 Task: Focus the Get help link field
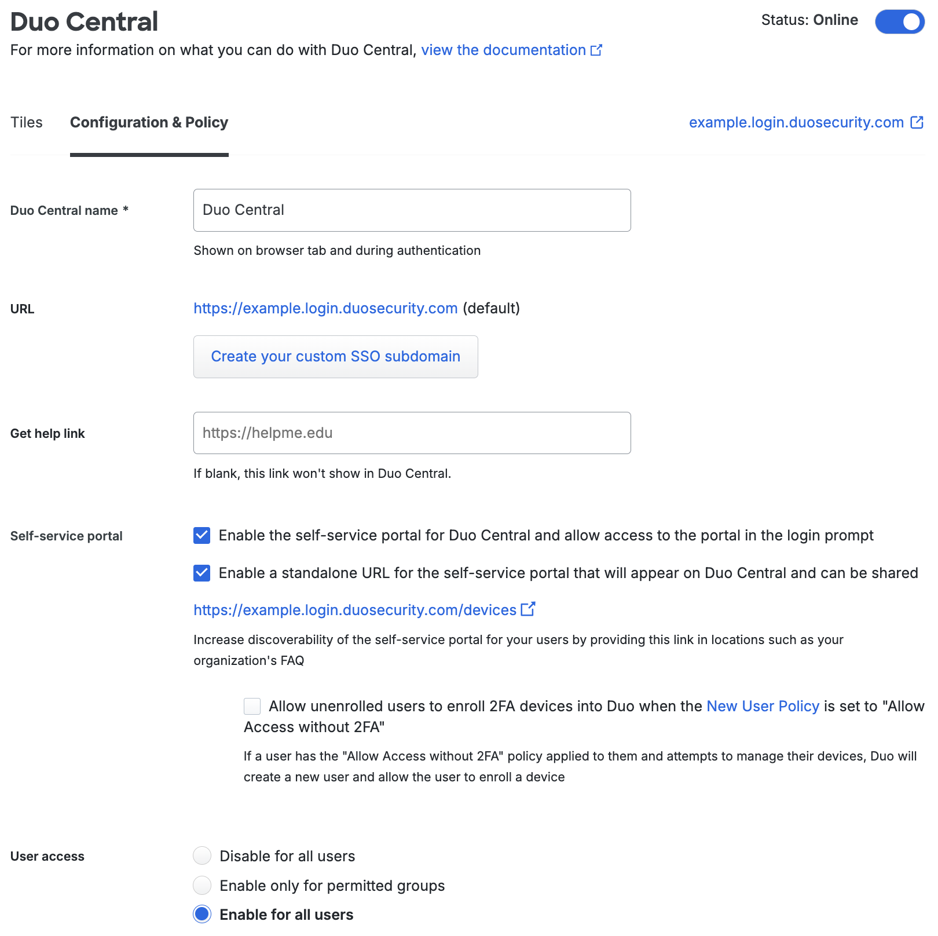[x=412, y=433]
